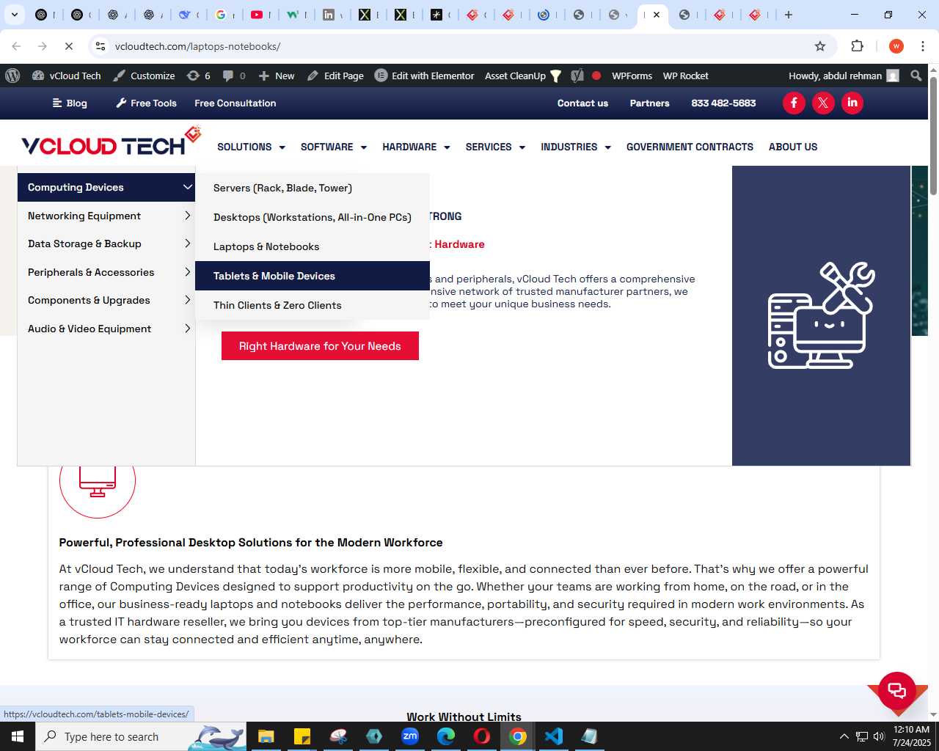View site information icon in address bar
Image resolution: width=939 pixels, height=751 pixels.
[x=101, y=46]
